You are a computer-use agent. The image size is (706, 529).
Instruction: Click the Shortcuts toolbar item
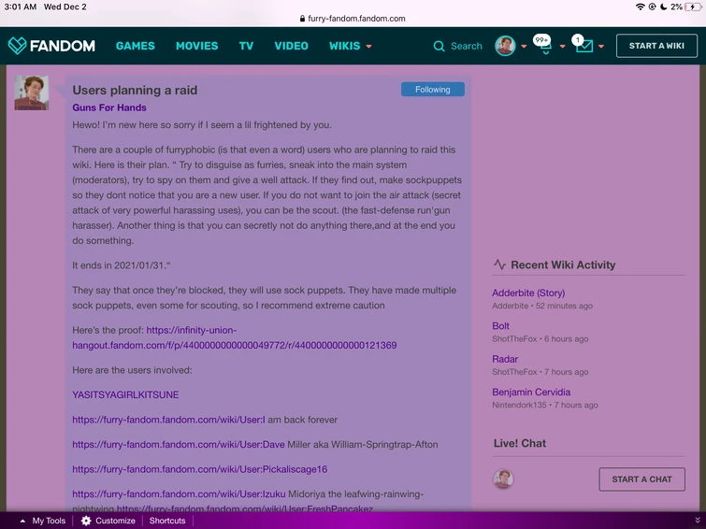[x=167, y=521]
